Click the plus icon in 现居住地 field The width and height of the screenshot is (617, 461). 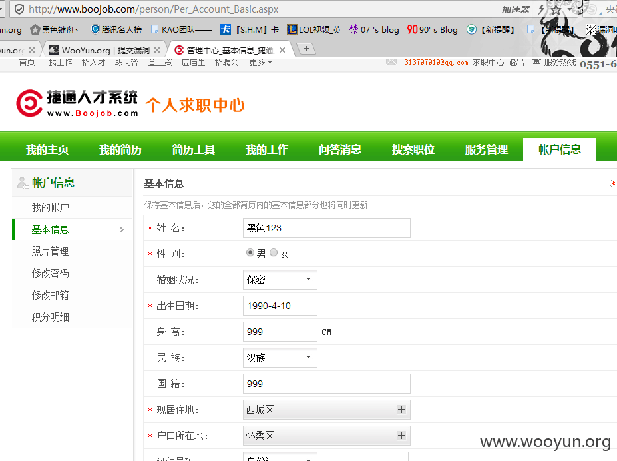401,410
